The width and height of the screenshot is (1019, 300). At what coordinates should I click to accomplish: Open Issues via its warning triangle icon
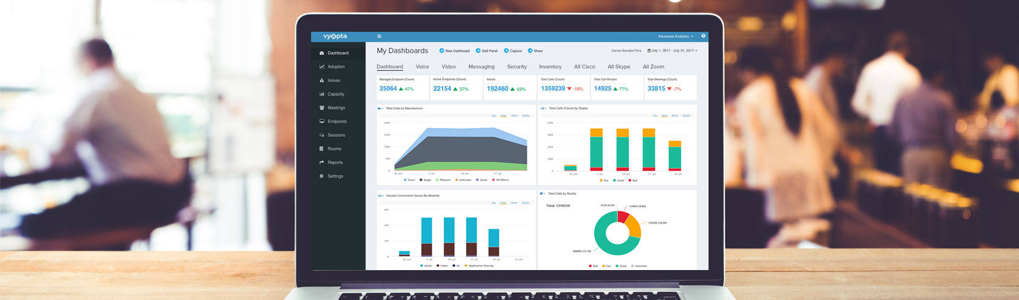322,81
